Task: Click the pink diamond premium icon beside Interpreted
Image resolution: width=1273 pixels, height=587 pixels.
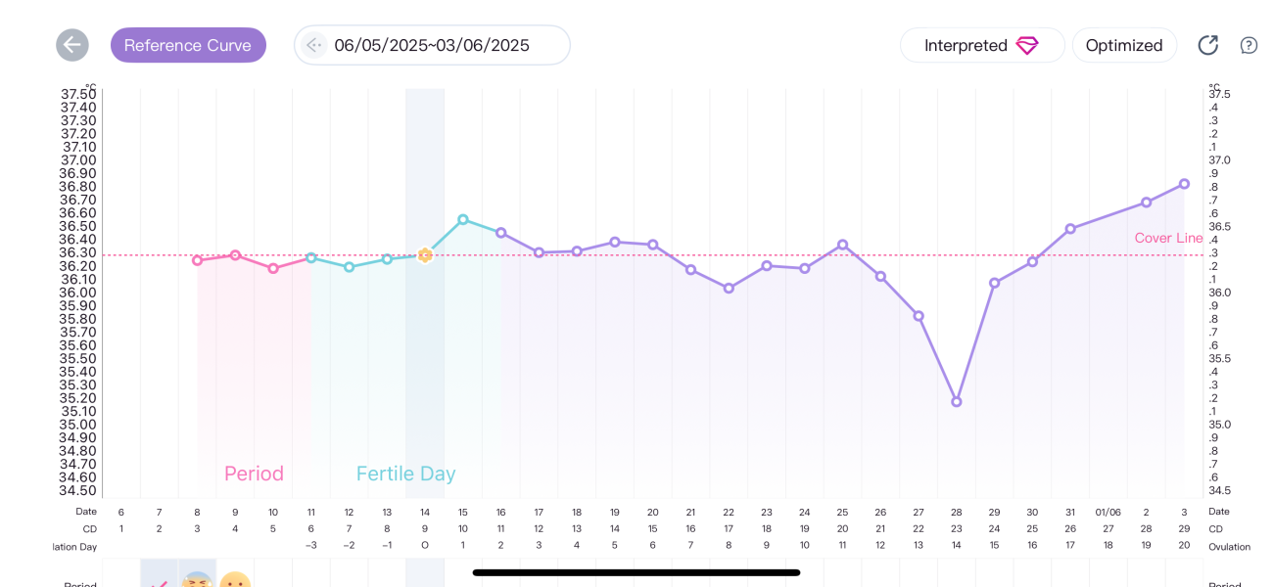Action: pos(1026,45)
